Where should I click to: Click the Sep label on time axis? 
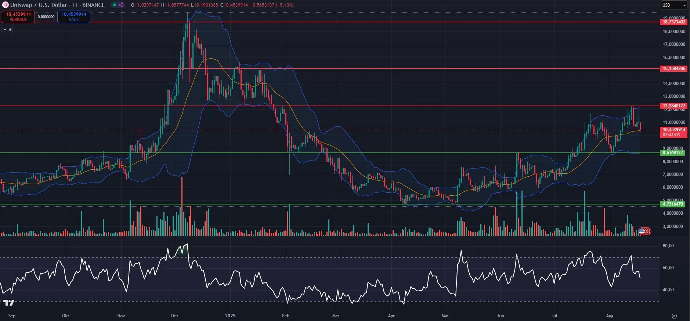[12, 316]
